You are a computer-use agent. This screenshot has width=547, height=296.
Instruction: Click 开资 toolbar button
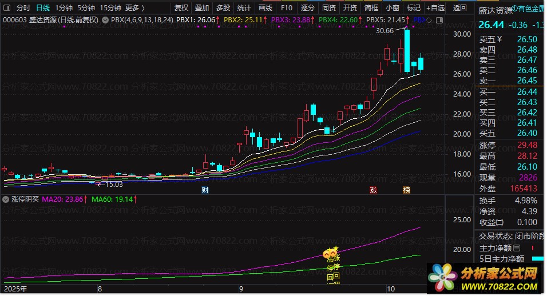pyautogui.click(x=350, y=7)
